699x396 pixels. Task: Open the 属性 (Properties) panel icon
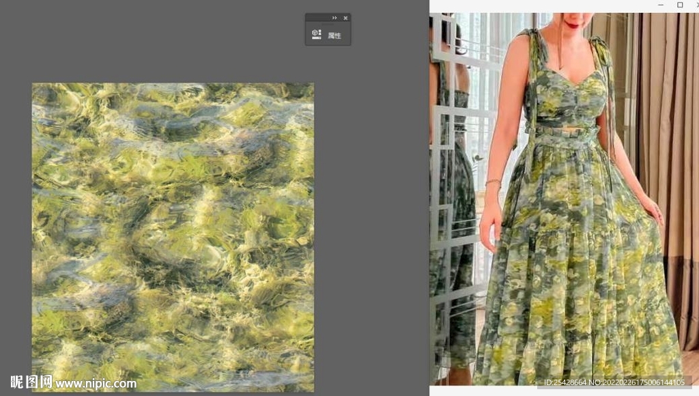[317, 35]
